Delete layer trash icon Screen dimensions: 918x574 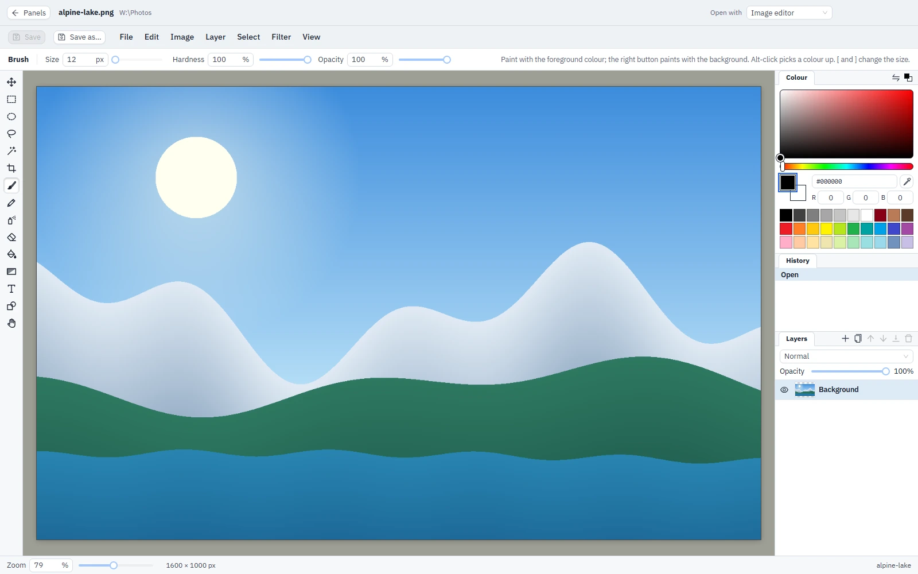click(908, 339)
